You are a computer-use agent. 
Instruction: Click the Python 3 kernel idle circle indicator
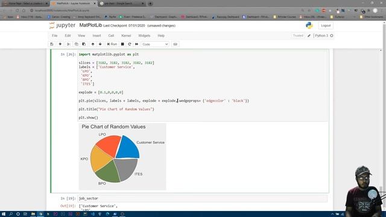[332, 36]
